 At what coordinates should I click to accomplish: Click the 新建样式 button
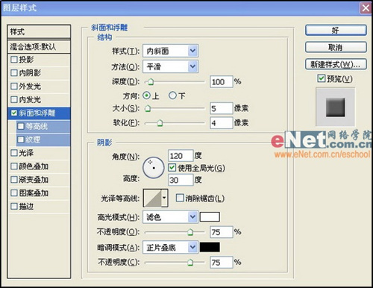coord(336,64)
